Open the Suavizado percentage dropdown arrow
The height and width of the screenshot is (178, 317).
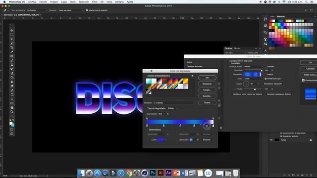pos(165,114)
